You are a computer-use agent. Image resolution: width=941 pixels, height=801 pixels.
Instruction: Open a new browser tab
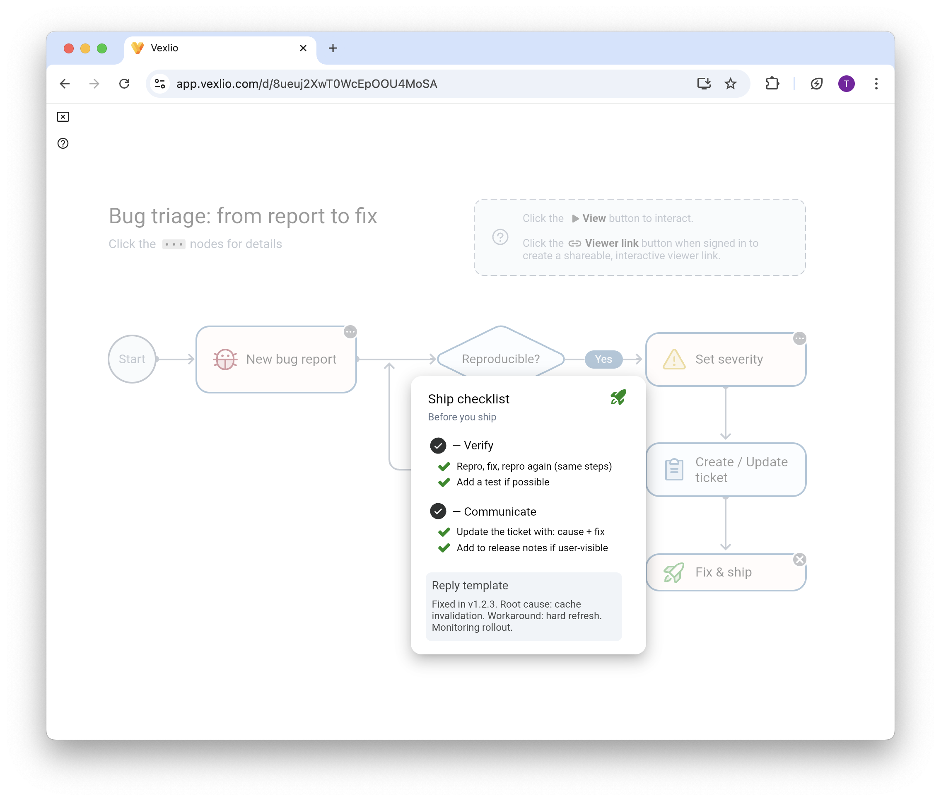point(333,48)
